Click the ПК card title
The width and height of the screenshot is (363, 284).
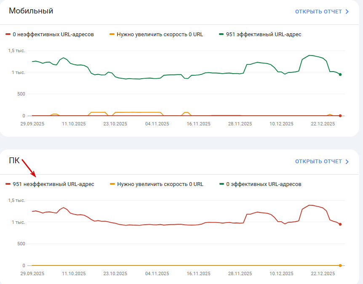pyautogui.click(x=14, y=160)
